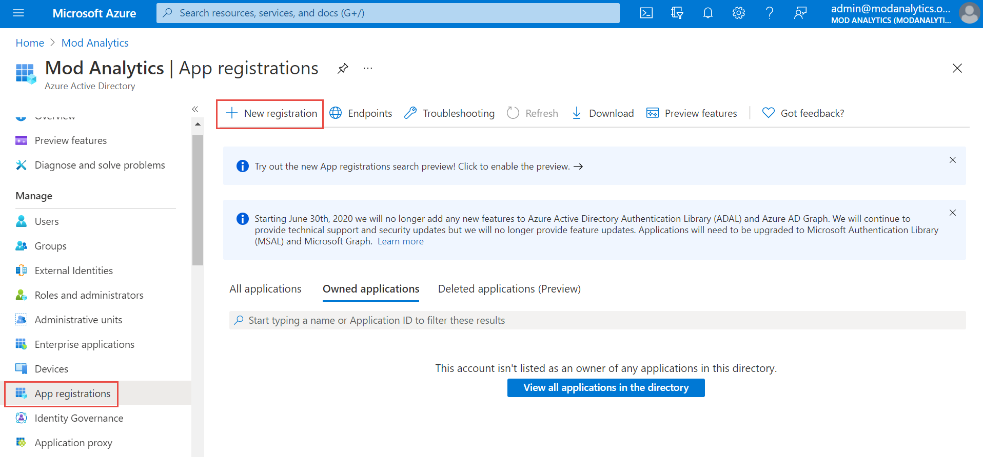
Task: Click View all applications in the directory
Action: click(606, 388)
